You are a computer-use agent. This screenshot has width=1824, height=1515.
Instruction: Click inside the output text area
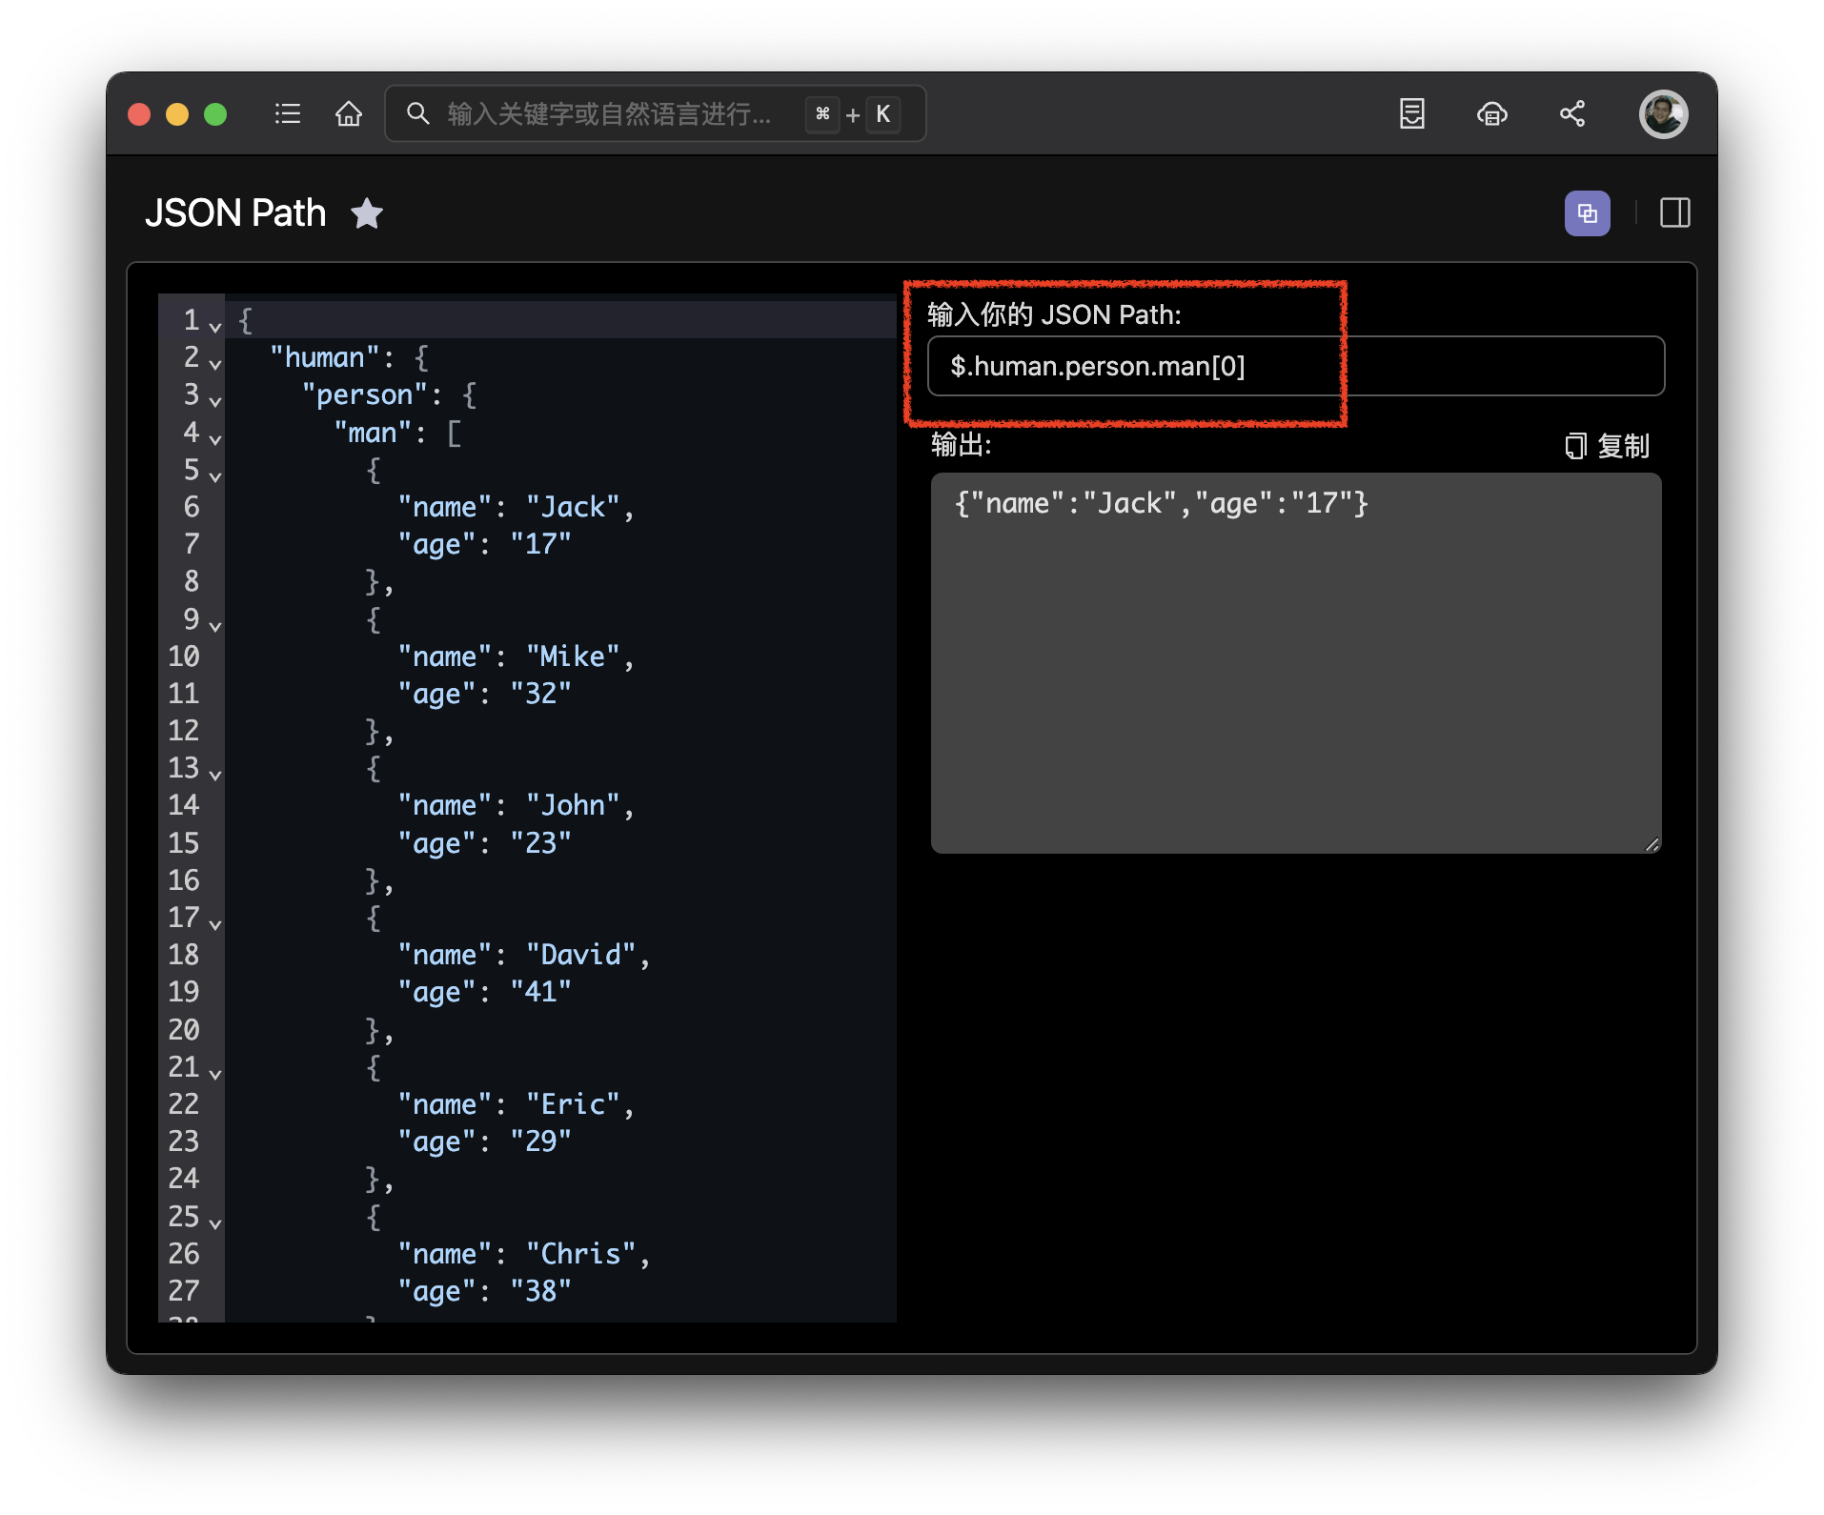pos(1296,663)
